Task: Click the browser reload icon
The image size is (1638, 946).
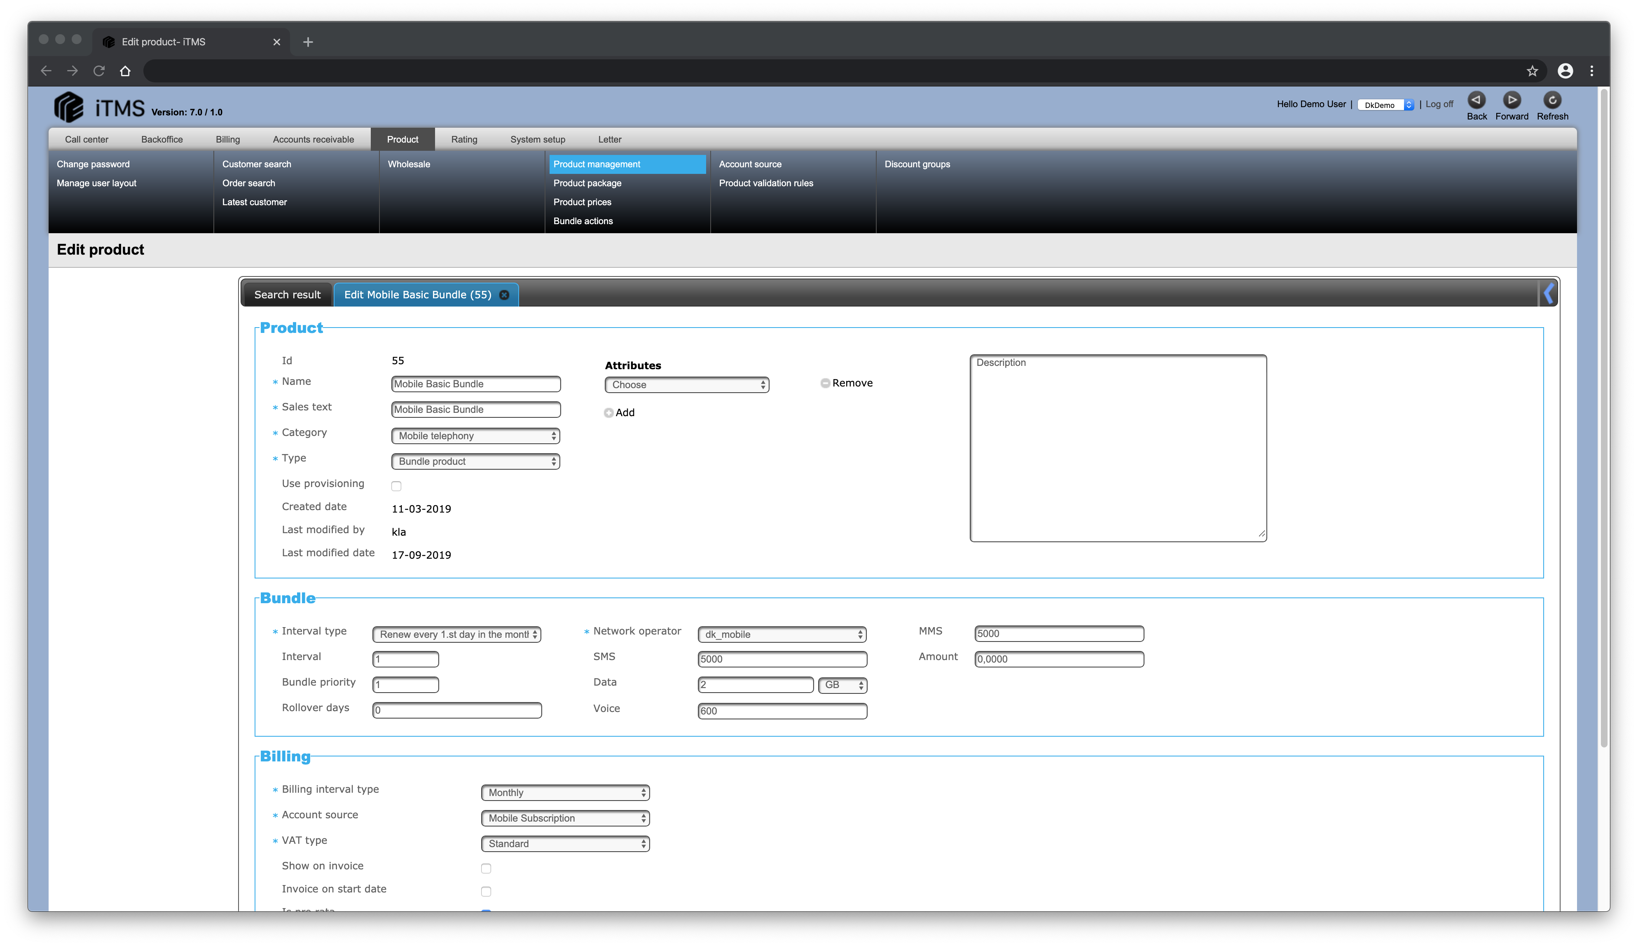Action: click(x=99, y=71)
